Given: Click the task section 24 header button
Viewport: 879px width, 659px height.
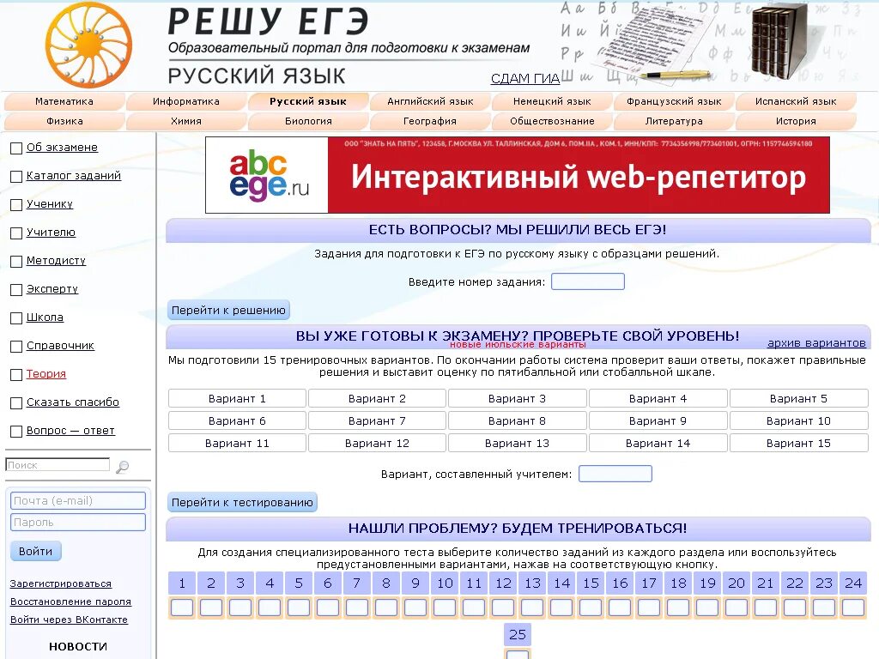Looking at the screenshot, I should coord(853,583).
